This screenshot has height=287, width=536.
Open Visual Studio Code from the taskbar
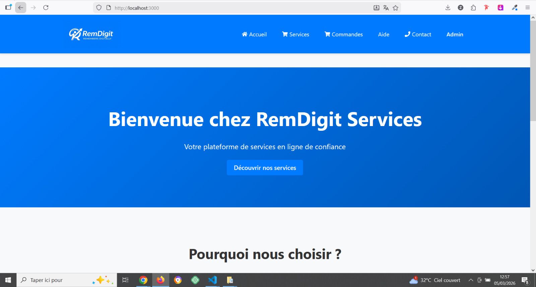(x=212, y=280)
